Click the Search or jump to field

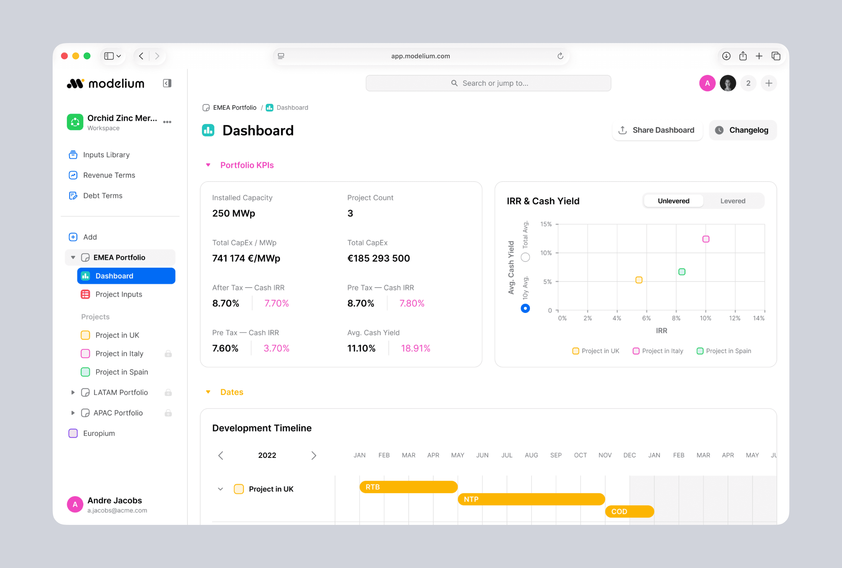[x=488, y=83]
